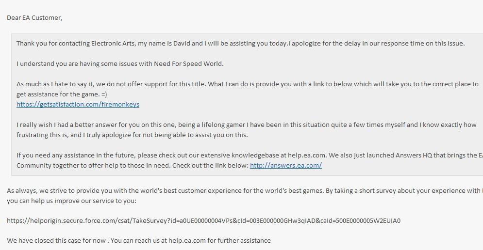Click the helporigin.secure.force.com survey URL

(x=203, y=221)
